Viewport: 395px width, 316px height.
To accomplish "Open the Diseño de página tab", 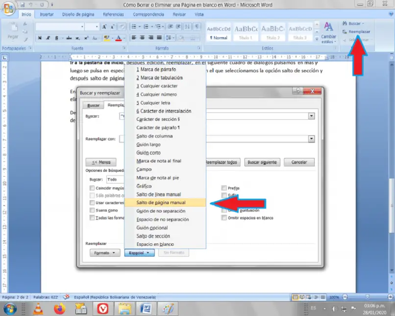I will 78,14.
